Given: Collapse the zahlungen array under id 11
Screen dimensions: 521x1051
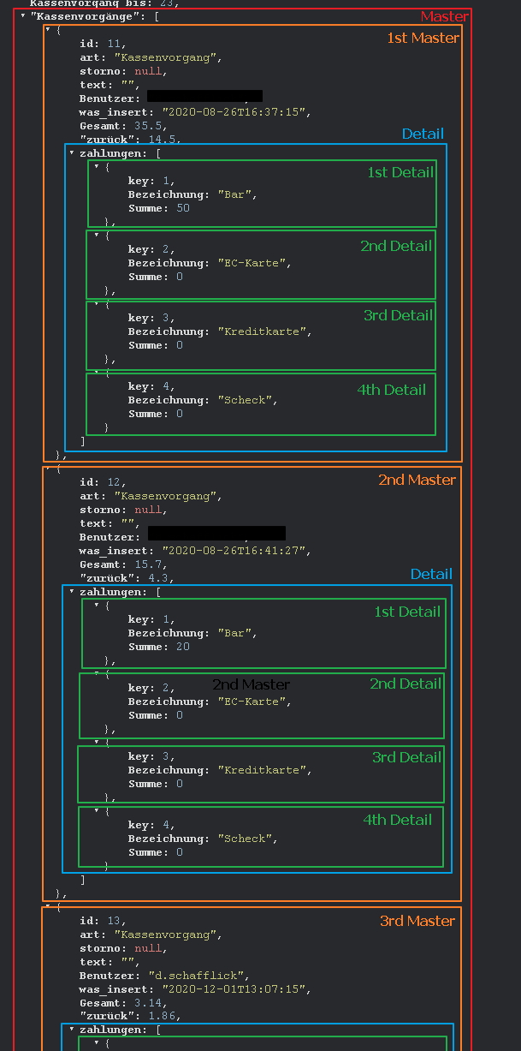Looking at the screenshot, I should tap(72, 153).
